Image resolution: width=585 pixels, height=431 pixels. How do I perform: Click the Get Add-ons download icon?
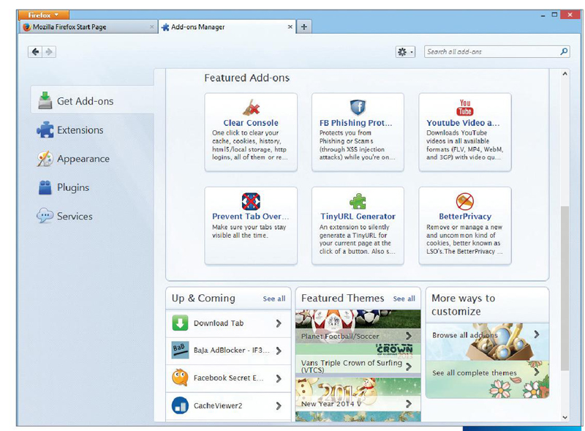(45, 100)
